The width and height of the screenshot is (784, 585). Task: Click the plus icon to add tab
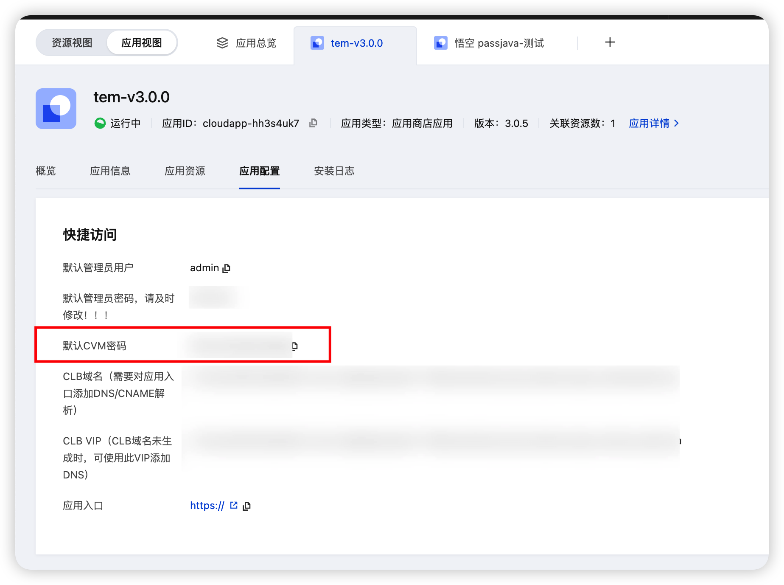(x=610, y=42)
